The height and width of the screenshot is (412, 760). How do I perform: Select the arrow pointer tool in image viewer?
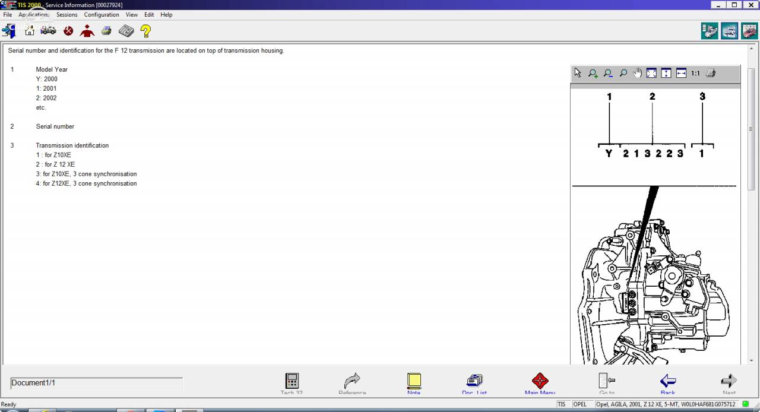pos(578,73)
